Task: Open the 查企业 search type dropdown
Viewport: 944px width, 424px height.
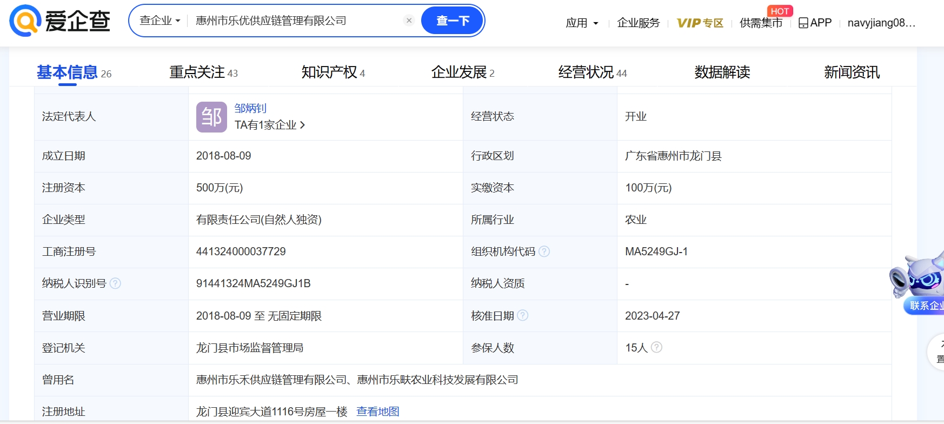Action: click(159, 21)
